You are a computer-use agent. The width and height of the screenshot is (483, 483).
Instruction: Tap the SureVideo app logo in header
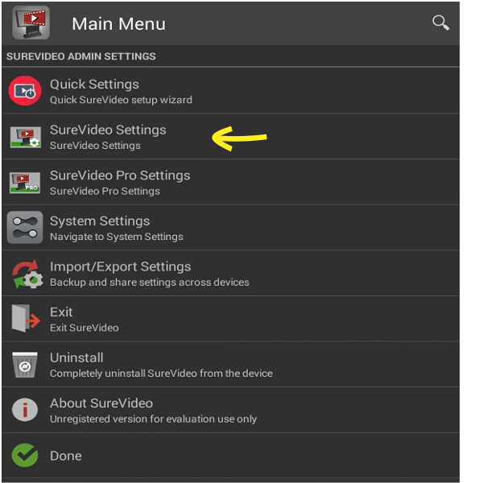31,23
